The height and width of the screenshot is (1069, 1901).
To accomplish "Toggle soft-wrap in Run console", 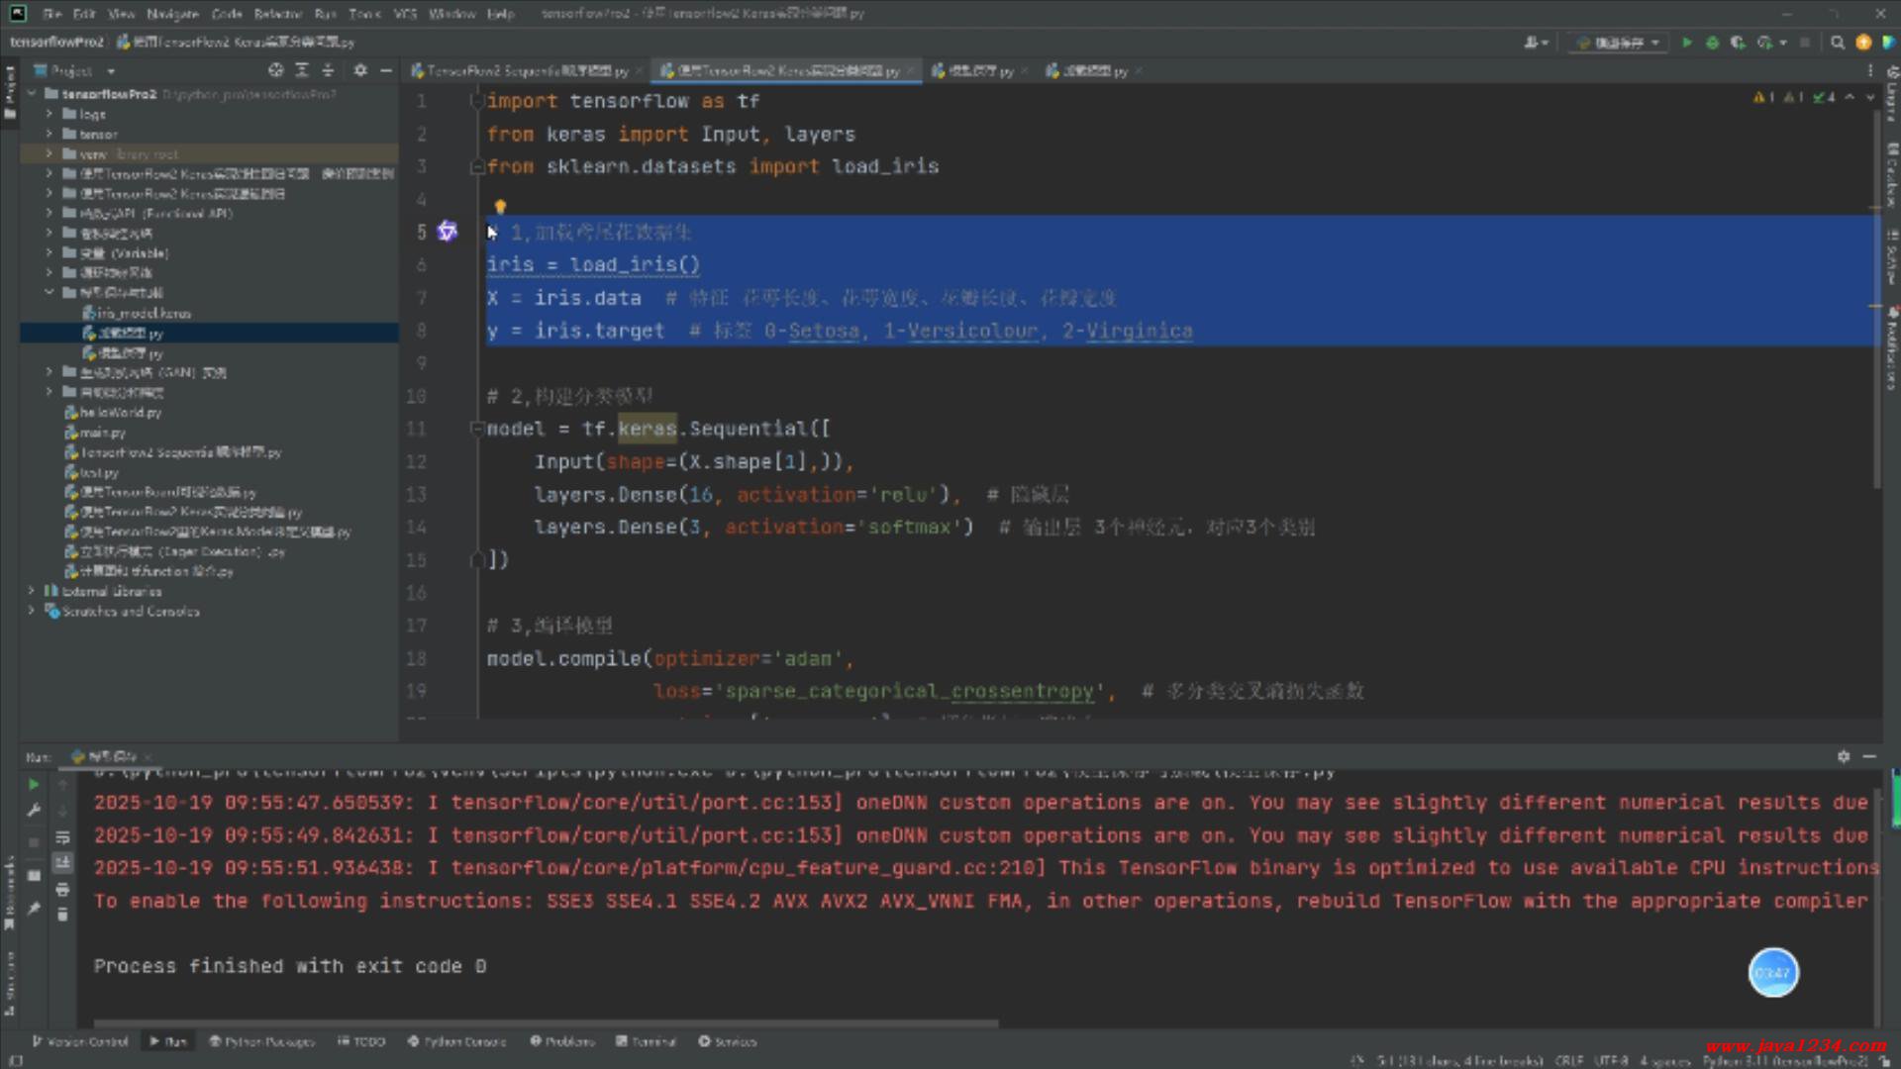I will [x=62, y=837].
